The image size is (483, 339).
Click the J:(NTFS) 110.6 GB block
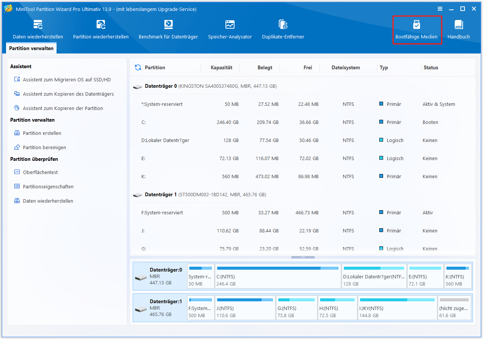coord(245,308)
